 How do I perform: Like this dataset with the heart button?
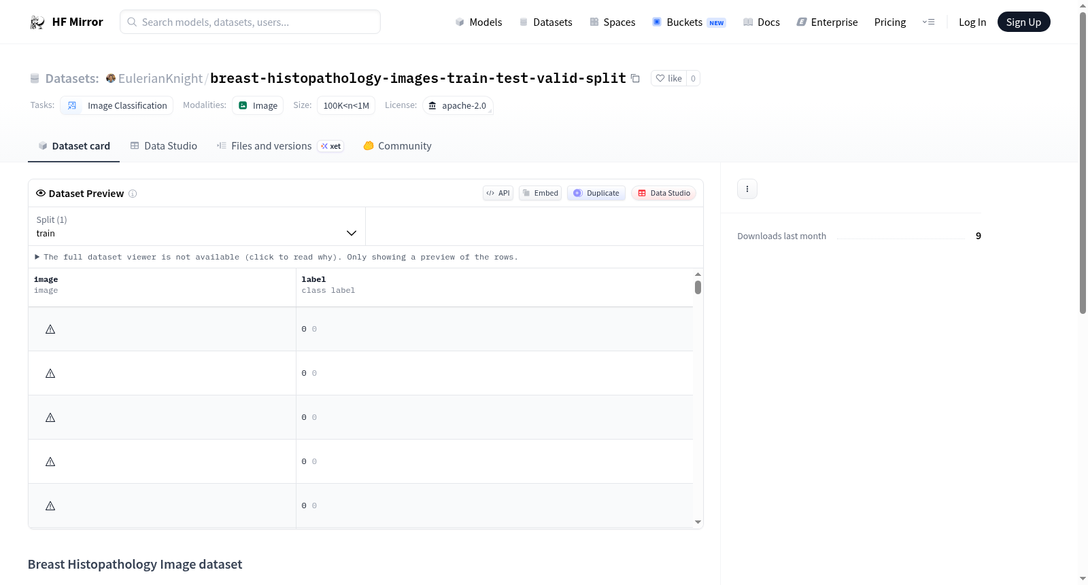tap(668, 78)
